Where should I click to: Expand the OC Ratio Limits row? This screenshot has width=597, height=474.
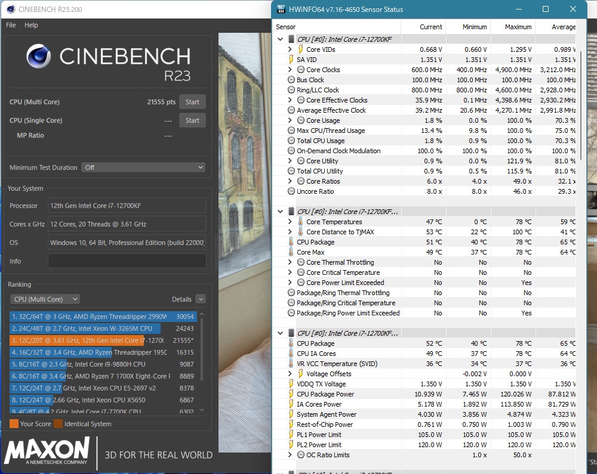290,454
